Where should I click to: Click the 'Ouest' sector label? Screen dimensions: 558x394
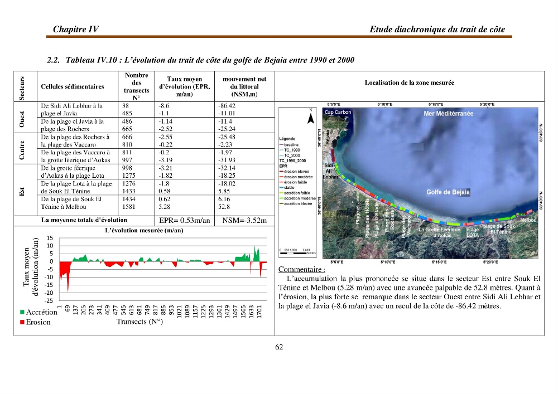click(x=22, y=119)
